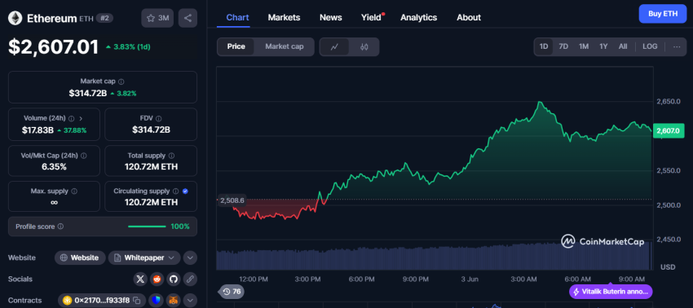Click the $314.72B market cap value

(x=87, y=93)
